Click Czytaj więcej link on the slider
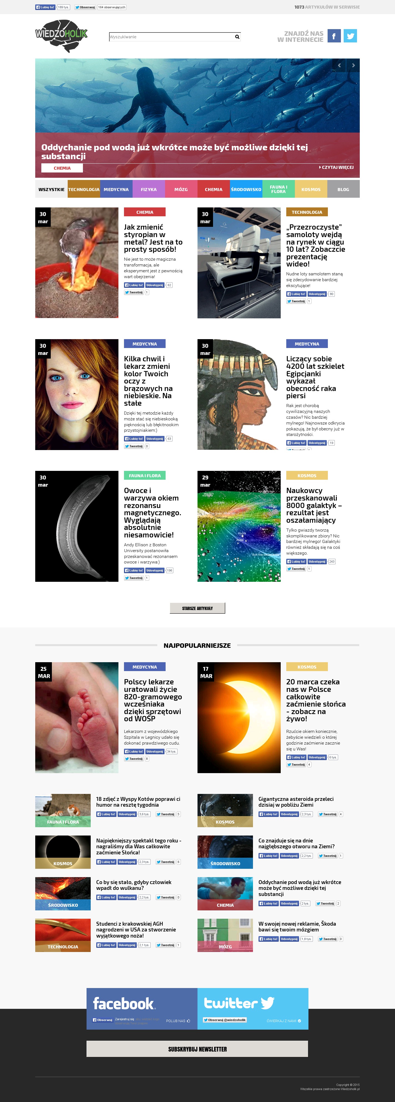The height and width of the screenshot is (1102, 395). pos(336,167)
